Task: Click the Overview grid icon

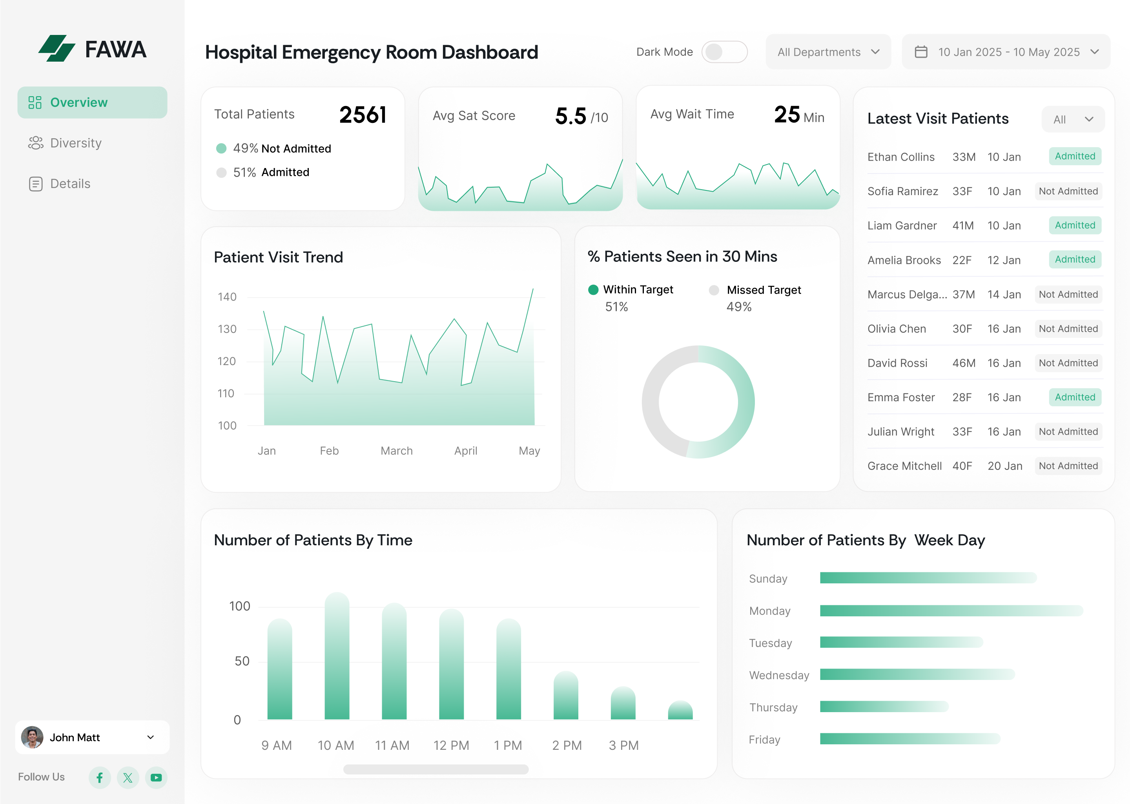Action: point(35,102)
